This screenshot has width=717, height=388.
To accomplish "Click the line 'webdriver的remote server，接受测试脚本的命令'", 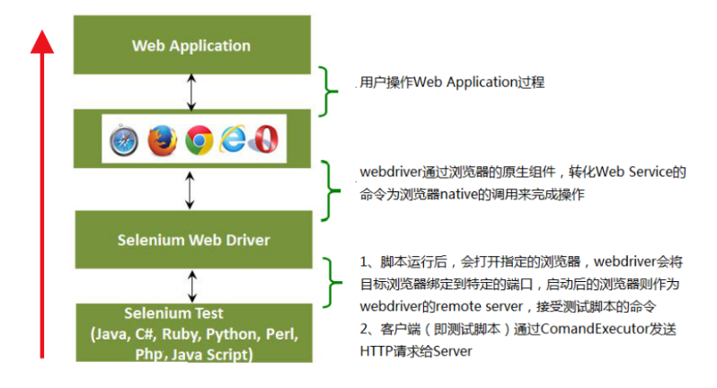I will tap(508, 306).
